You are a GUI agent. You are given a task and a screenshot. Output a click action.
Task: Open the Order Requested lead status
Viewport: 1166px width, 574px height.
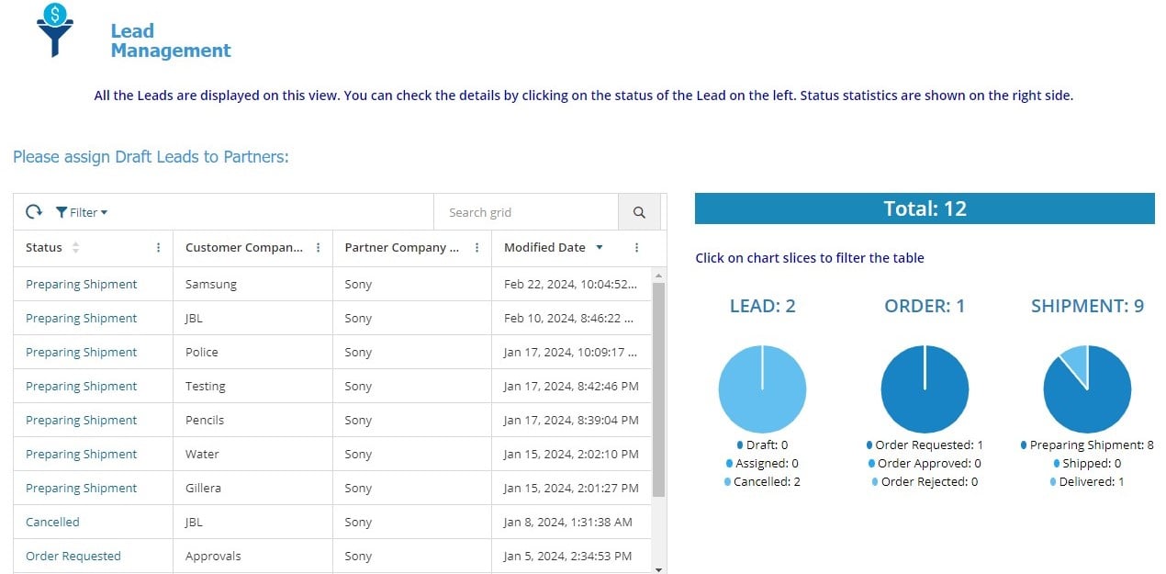pos(73,556)
